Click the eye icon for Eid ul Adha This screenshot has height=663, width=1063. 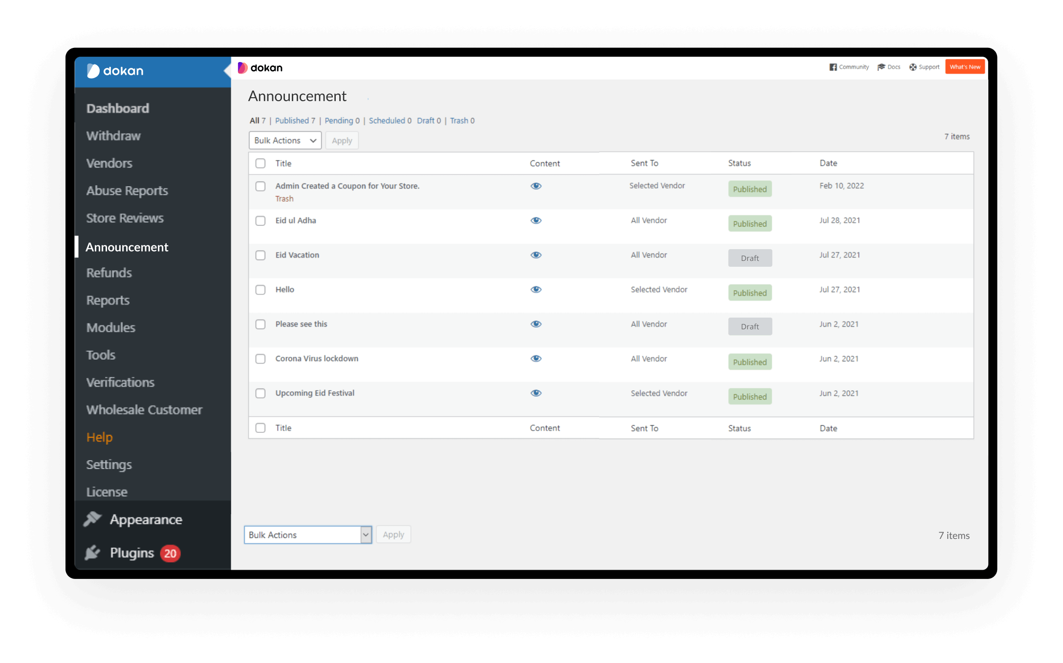536,220
